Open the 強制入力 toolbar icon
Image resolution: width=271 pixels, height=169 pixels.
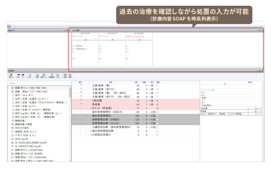tap(44, 75)
